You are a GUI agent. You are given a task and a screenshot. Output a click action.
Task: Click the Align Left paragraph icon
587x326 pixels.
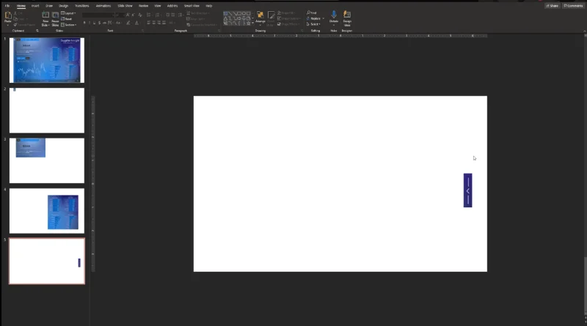pyautogui.click(x=149, y=23)
